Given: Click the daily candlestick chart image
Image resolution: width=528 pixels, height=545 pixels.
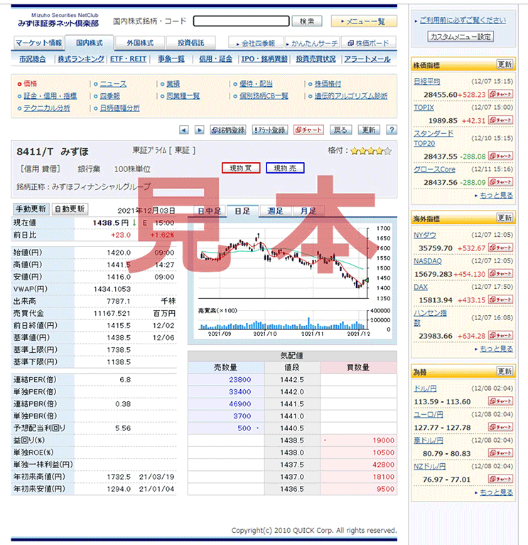Looking at the screenshot, I should (x=292, y=281).
